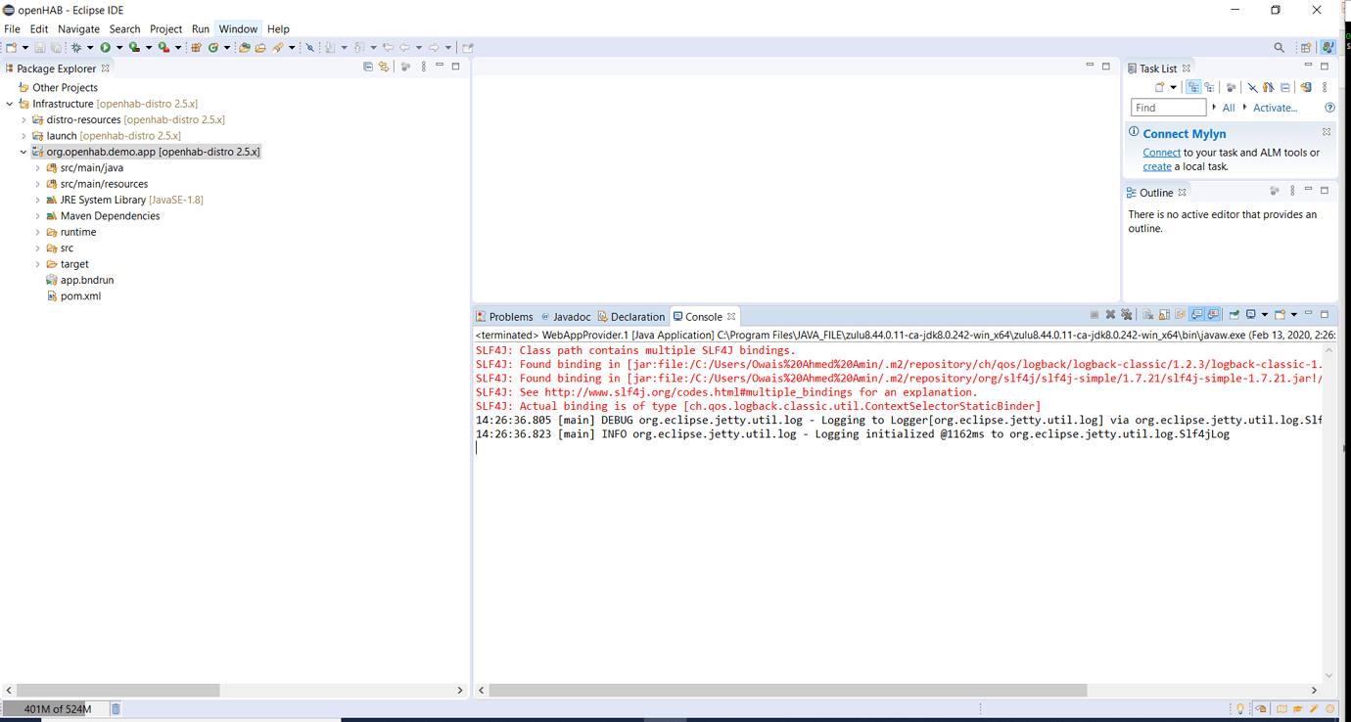
Task: Toggle Pin Console icon
Action: click(x=1235, y=315)
